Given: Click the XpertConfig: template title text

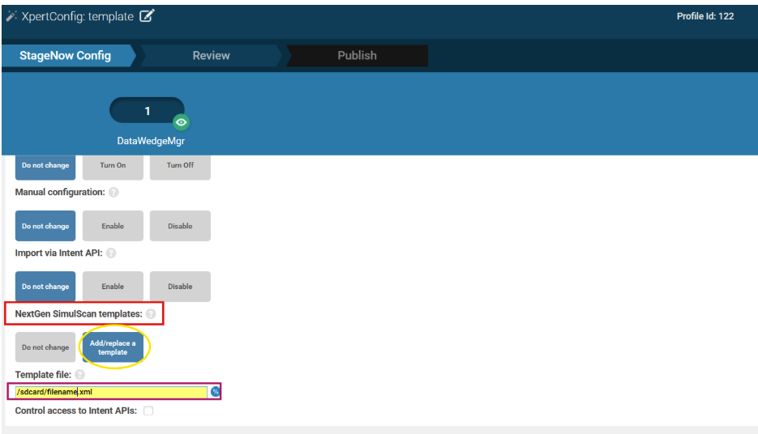Looking at the screenshot, I should pyautogui.click(x=77, y=16).
